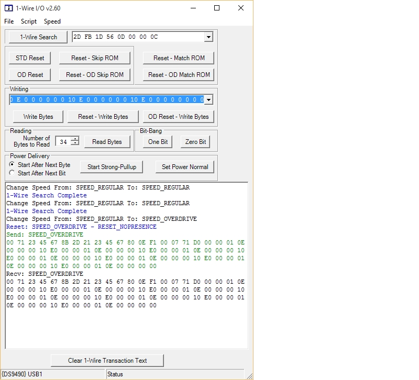Viewport: 419px width, 380px height.
Task: Click the Number of Bytes to Read field
Action: tap(63, 142)
